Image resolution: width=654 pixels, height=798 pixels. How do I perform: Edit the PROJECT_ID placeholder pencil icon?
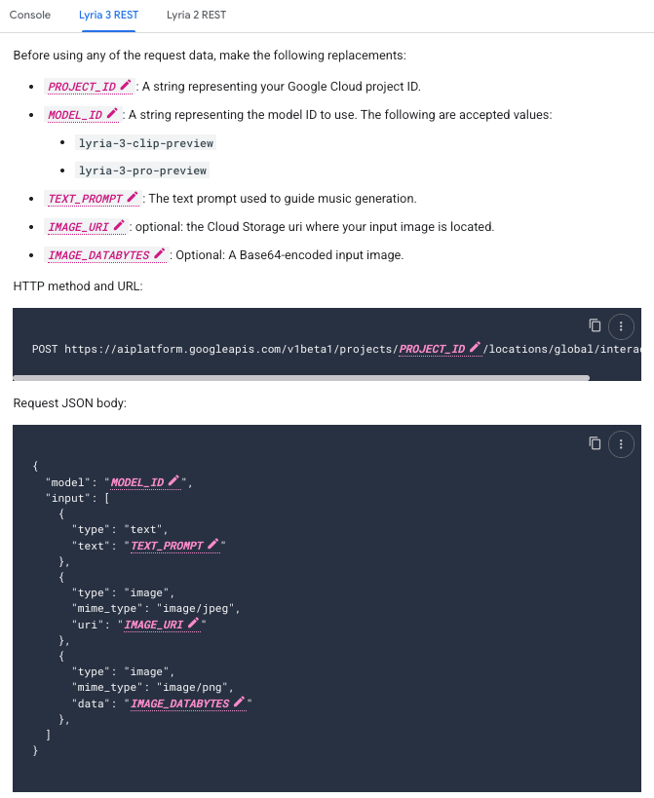point(126,87)
